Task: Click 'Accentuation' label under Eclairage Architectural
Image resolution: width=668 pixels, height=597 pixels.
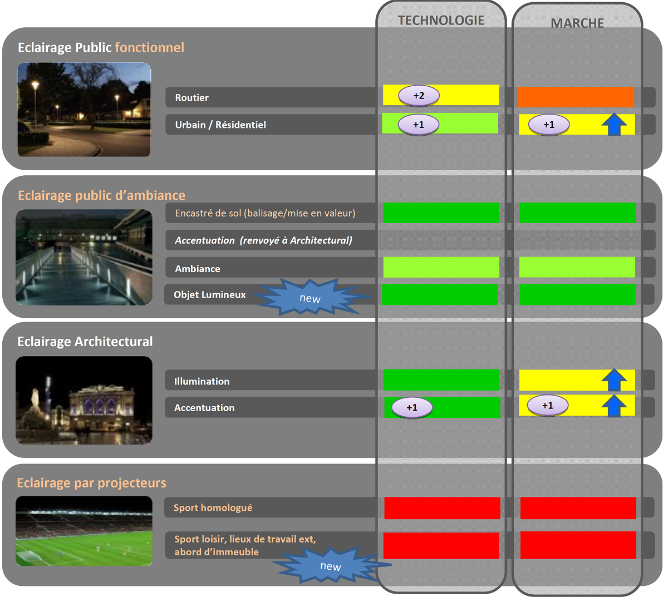Action: 204,408
